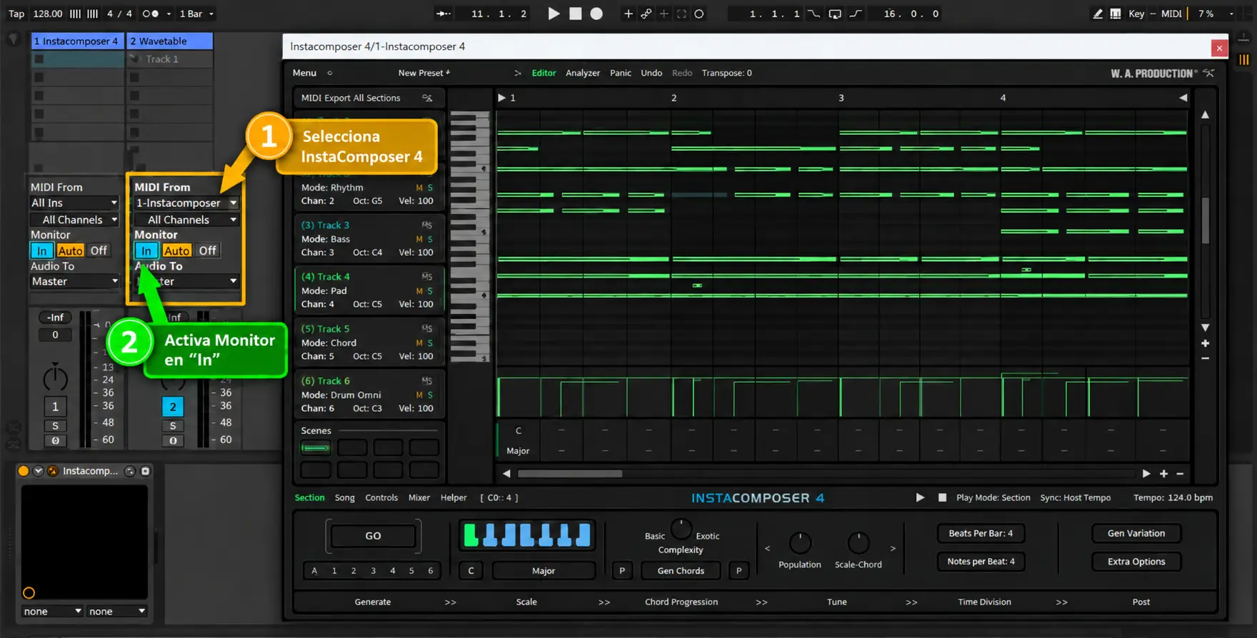Stop InstaComposer playback with square stop button
This screenshot has height=638, width=1257.
tap(942, 497)
